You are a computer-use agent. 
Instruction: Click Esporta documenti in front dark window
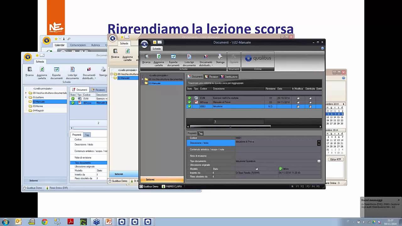tap(173, 59)
